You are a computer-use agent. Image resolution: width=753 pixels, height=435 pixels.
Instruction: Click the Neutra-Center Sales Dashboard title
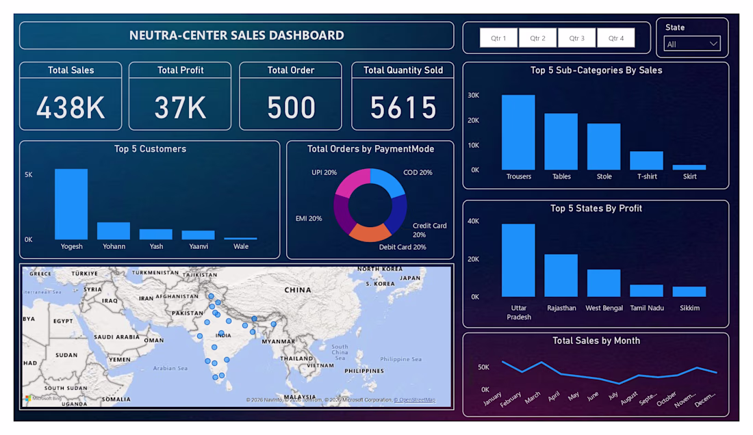point(237,35)
